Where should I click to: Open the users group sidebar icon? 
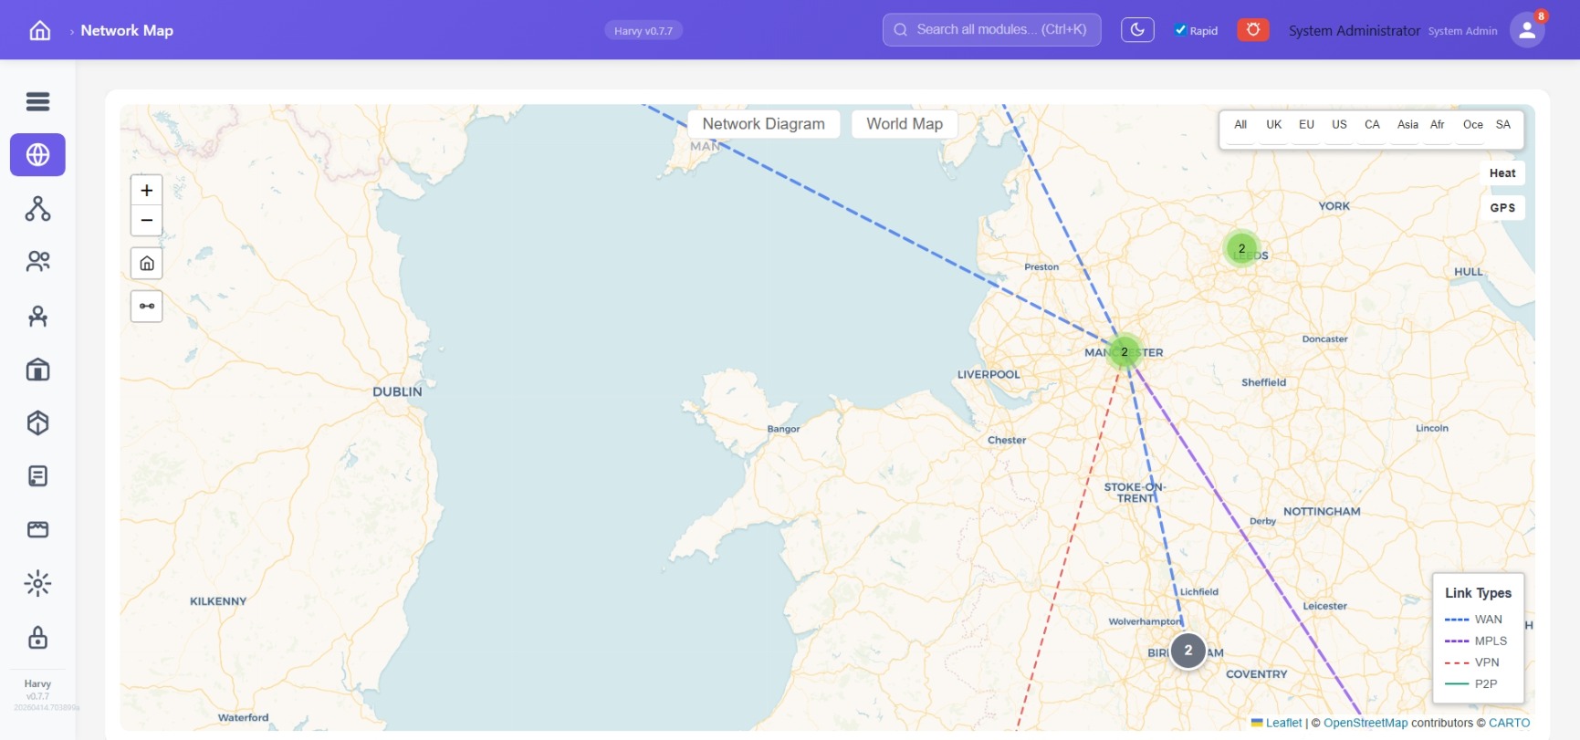tap(37, 262)
